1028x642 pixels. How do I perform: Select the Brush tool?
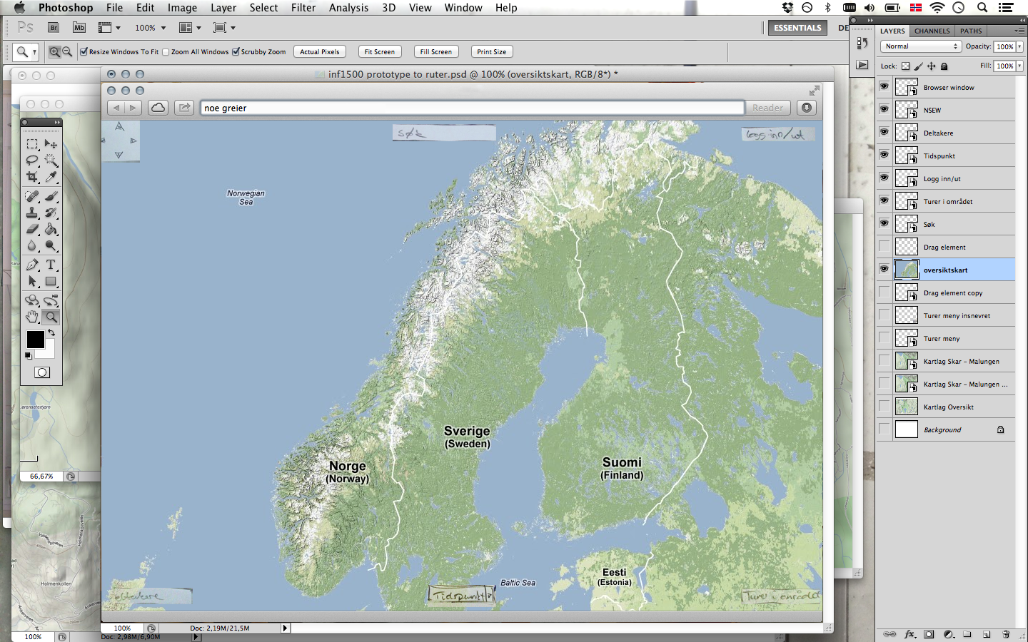[51, 196]
